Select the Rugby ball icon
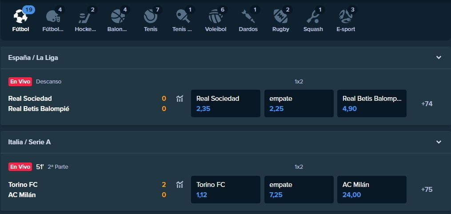 (x=280, y=17)
